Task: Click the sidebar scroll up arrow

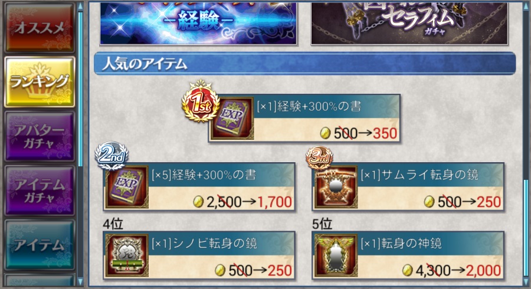Action: (x=80, y=6)
